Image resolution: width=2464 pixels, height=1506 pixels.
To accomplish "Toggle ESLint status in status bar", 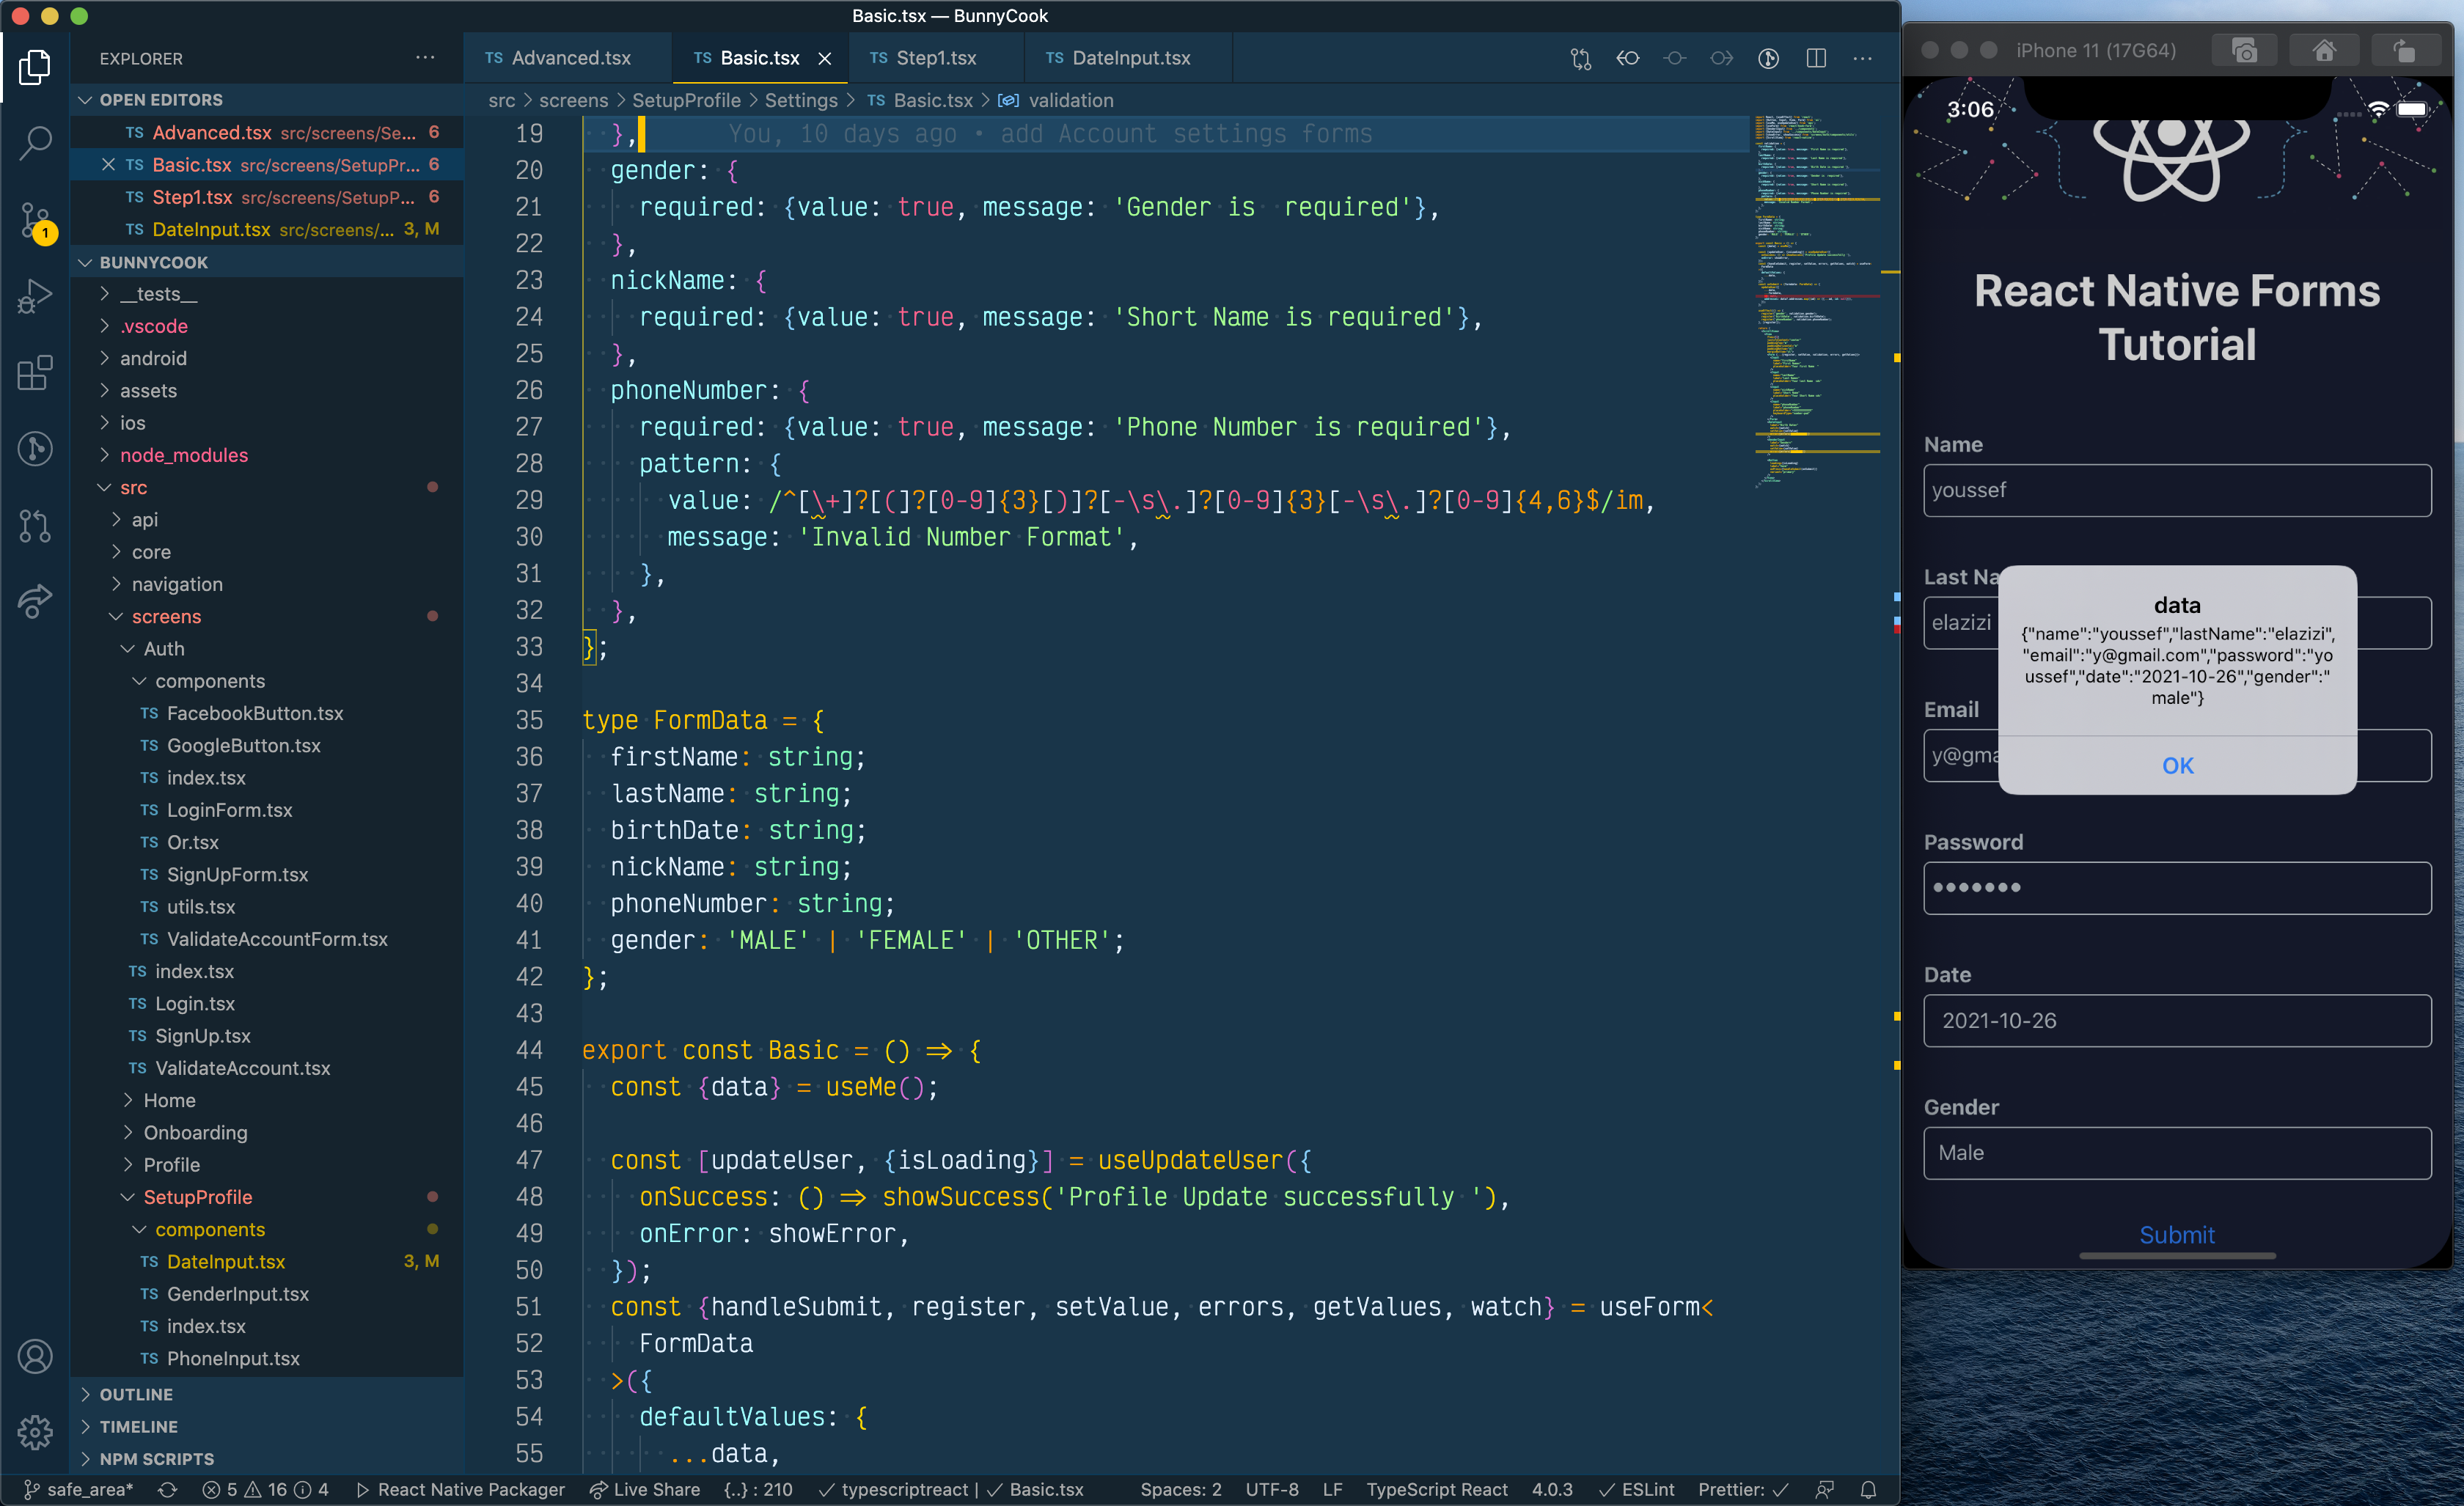I will [x=1636, y=1489].
